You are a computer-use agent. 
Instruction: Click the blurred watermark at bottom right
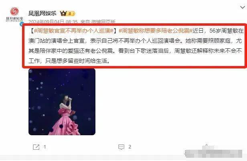[x=214, y=153]
